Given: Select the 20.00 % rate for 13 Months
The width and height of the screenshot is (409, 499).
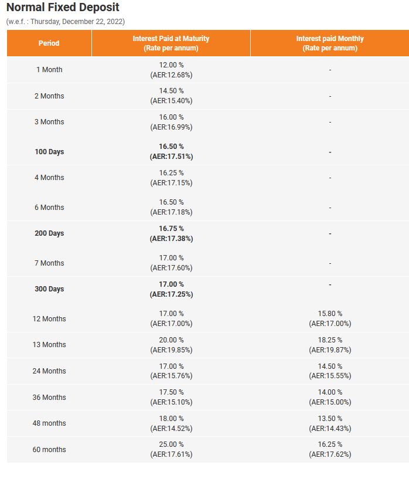Looking at the screenshot, I should [x=171, y=340].
